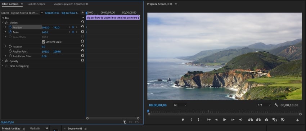Viewport: 306px width, 131px height.
Task: Toggle the Position stopwatch animation icon
Action: pyautogui.click(x=10, y=27)
